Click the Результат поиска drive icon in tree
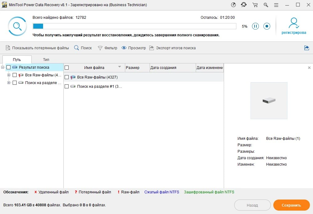The image size is (313, 214). [15, 67]
